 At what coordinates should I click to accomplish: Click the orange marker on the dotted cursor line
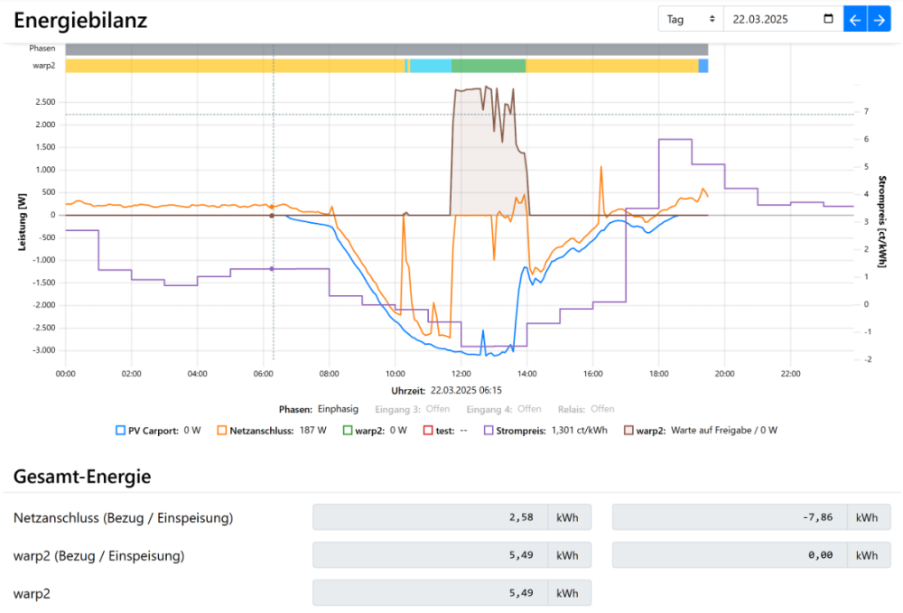pos(273,207)
